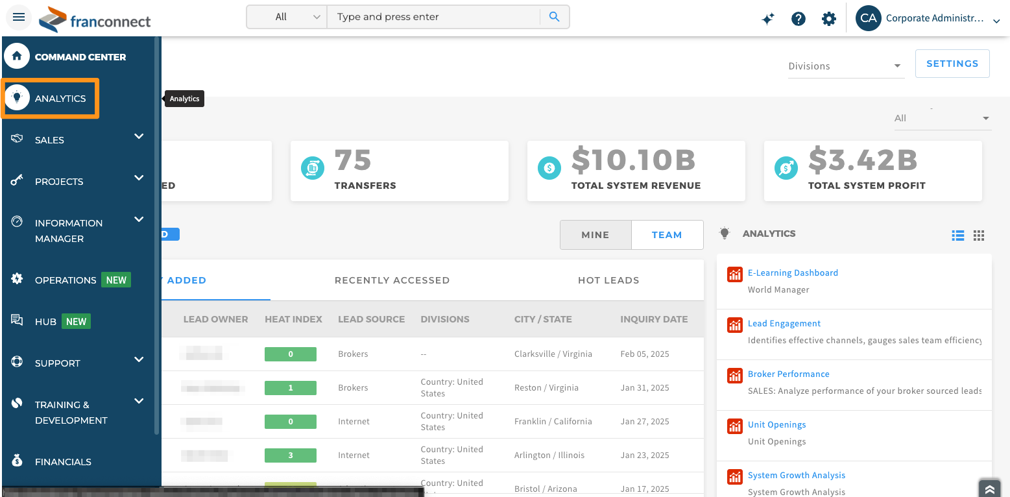Open Operations menu item
1010x497 pixels.
point(66,280)
